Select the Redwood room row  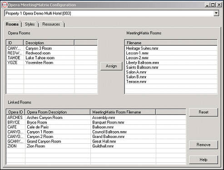coord(52,53)
